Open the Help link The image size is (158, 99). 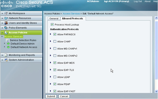click(x=155, y=1)
